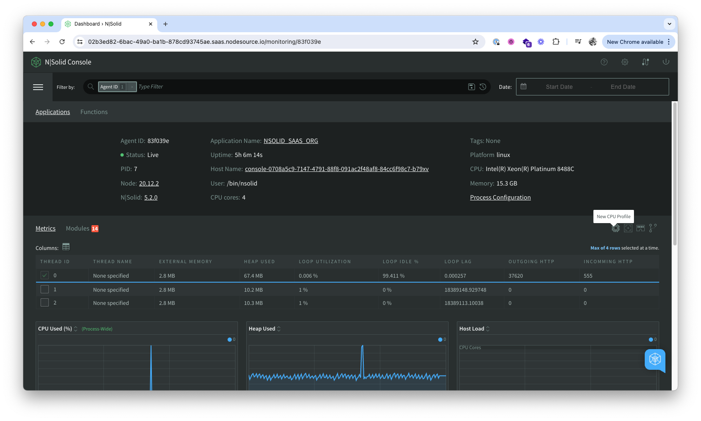Click the N|Solid Console logo
The width and height of the screenshot is (701, 421).
(61, 62)
